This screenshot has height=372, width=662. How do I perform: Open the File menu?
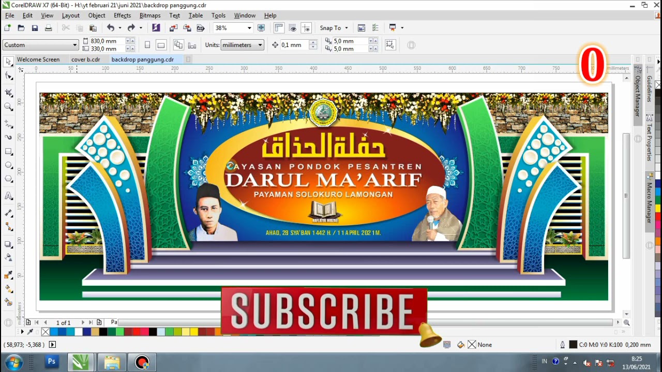10,16
